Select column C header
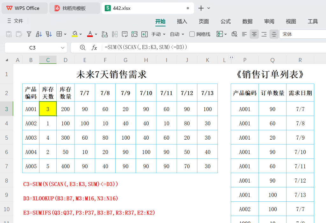The width and height of the screenshot is (326, 223). (48, 60)
